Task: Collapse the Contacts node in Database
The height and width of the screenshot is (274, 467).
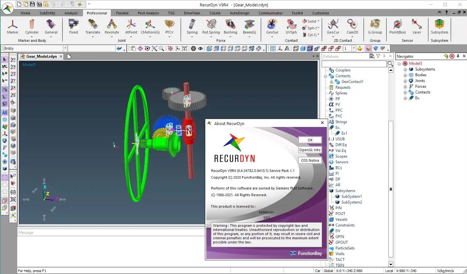Action: (x=325, y=76)
